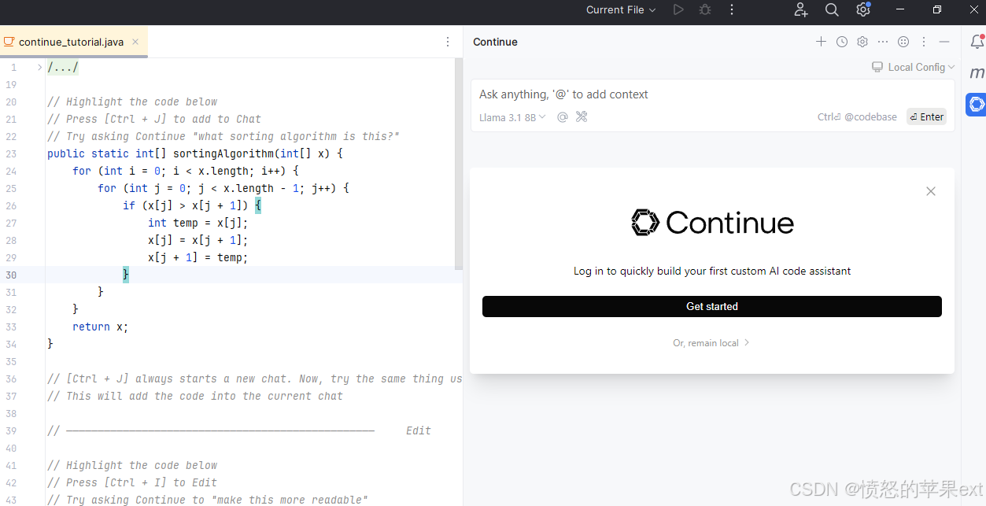Viewport: 986px width, 506px height.
Task: Hide the Continue tool window
Action: 944,42
